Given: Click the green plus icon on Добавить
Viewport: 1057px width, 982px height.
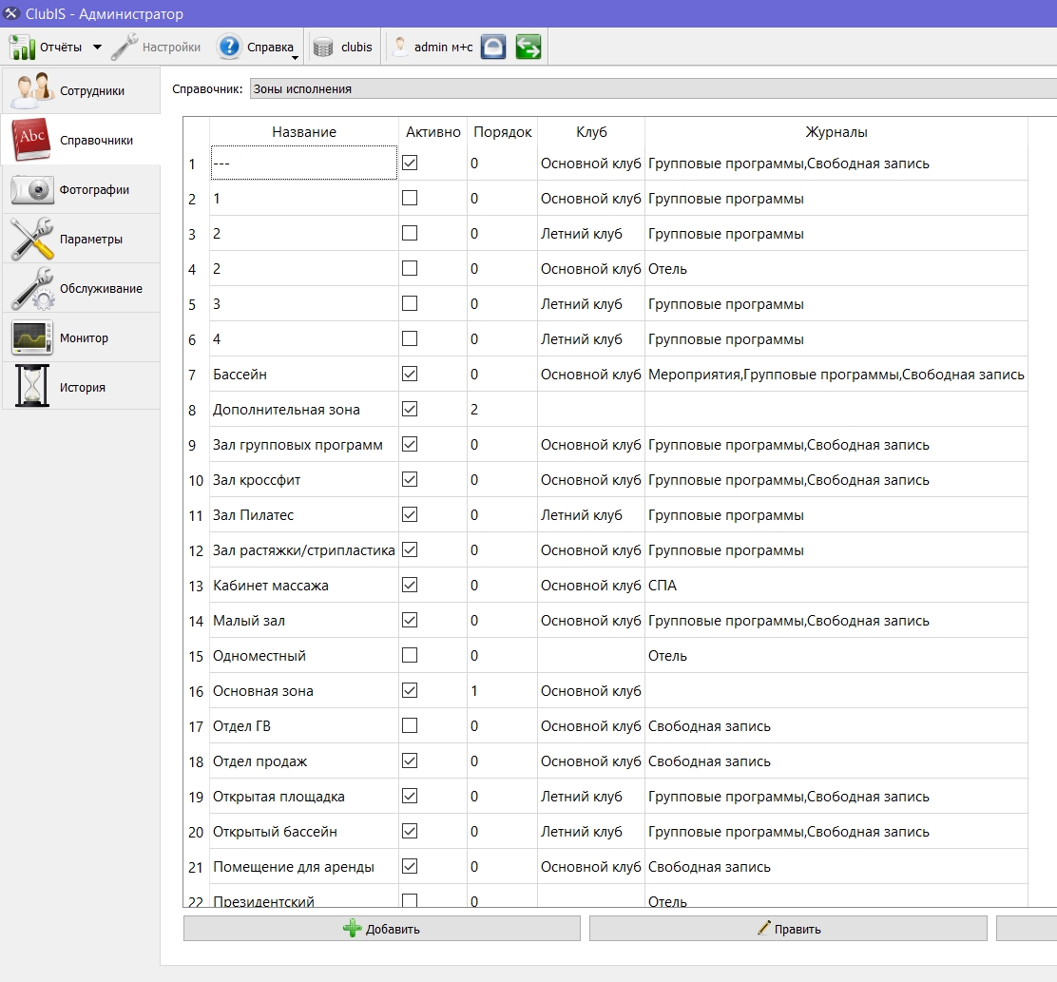Looking at the screenshot, I should (x=352, y=928).
